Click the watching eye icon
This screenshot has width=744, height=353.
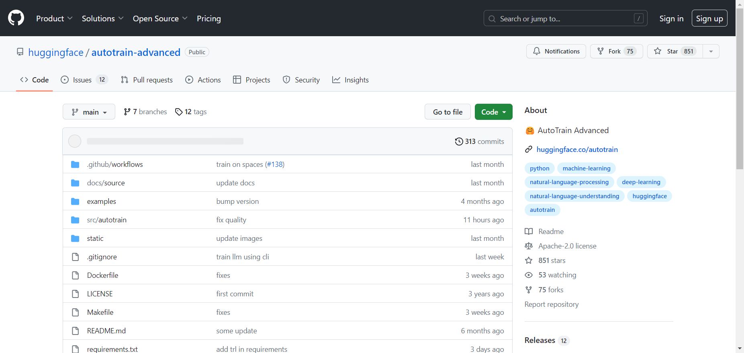coord(529,275)
